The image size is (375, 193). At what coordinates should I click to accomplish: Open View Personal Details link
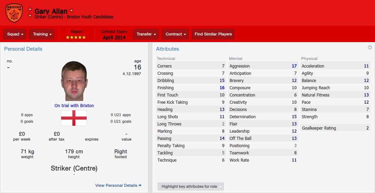pos(116,185)
